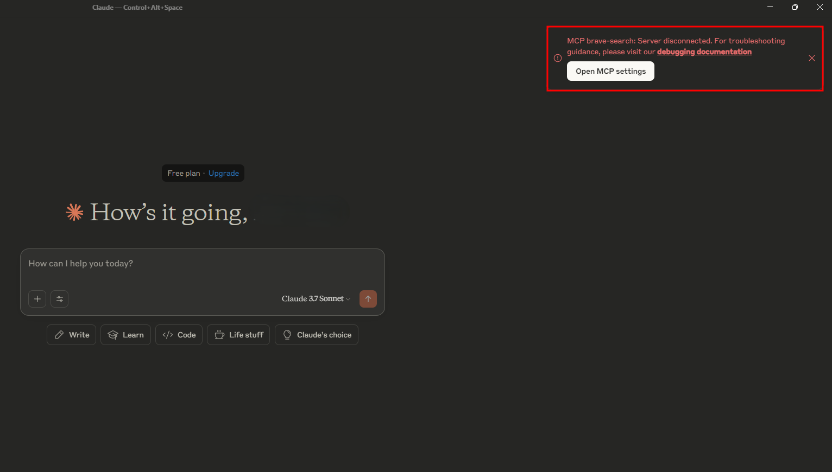
Task: Click the orange Claude starburst logo
Action: coord(74,212)
